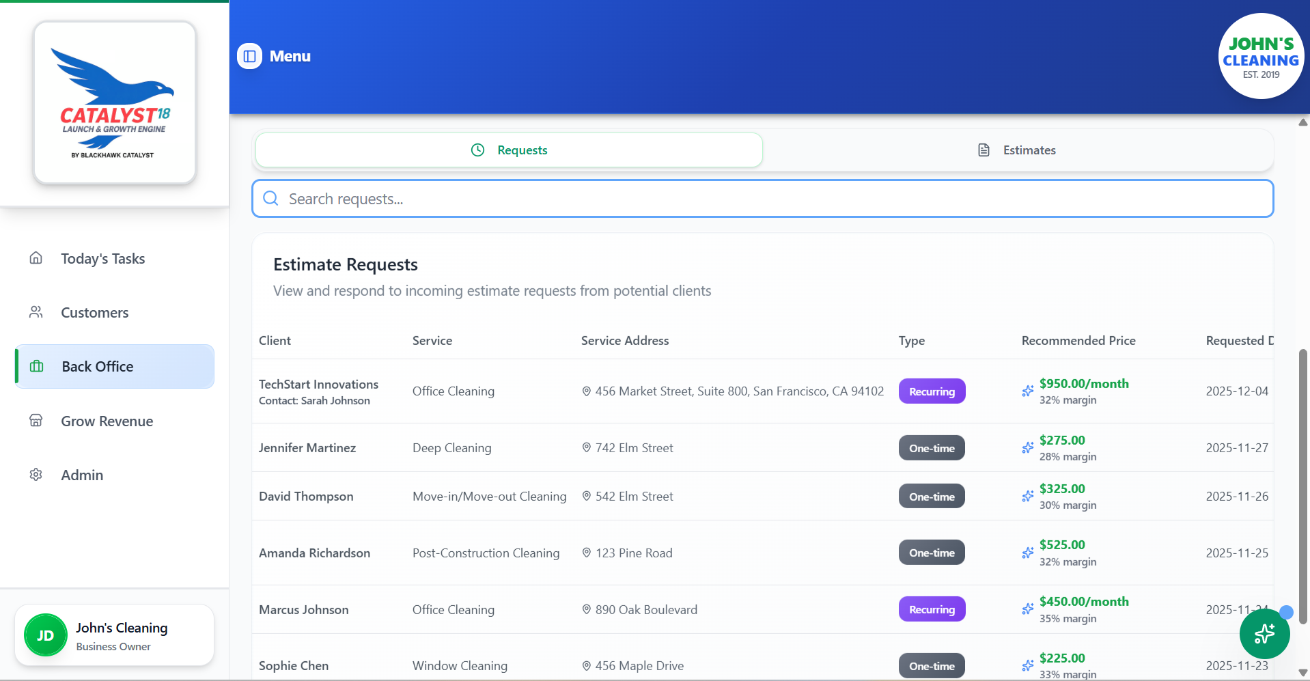Click the location pin beside 742 Elm Street
Screen dimensions: 1310x681
[586, 447]
